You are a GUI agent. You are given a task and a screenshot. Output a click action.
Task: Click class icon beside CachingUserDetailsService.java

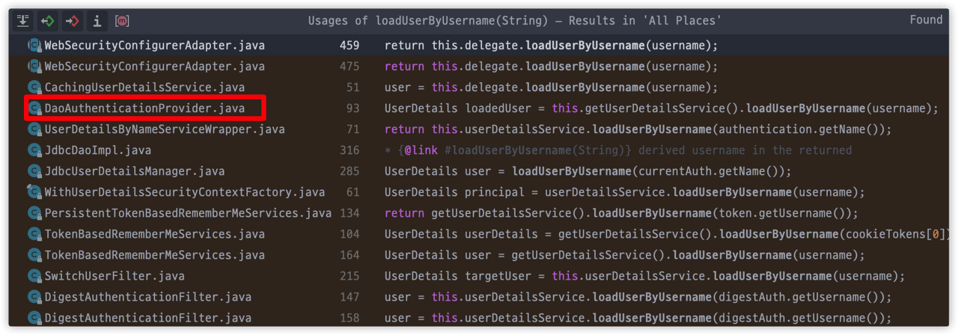(x=34, y=87)
